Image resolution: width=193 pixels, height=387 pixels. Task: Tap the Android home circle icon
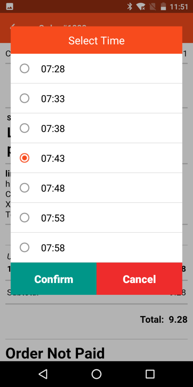(96, 374)
